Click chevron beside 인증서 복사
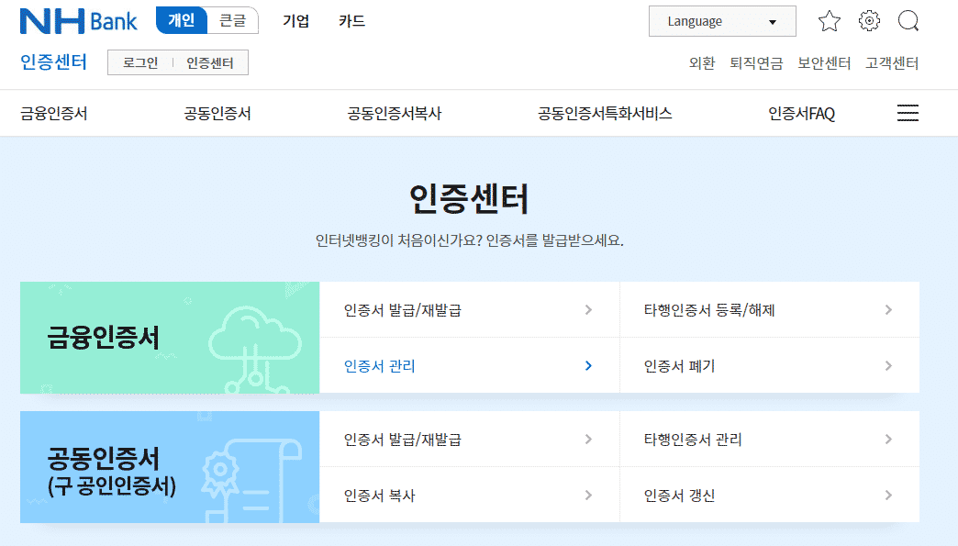The height and width of the screenshot is (546, 958). click(588, 496)
